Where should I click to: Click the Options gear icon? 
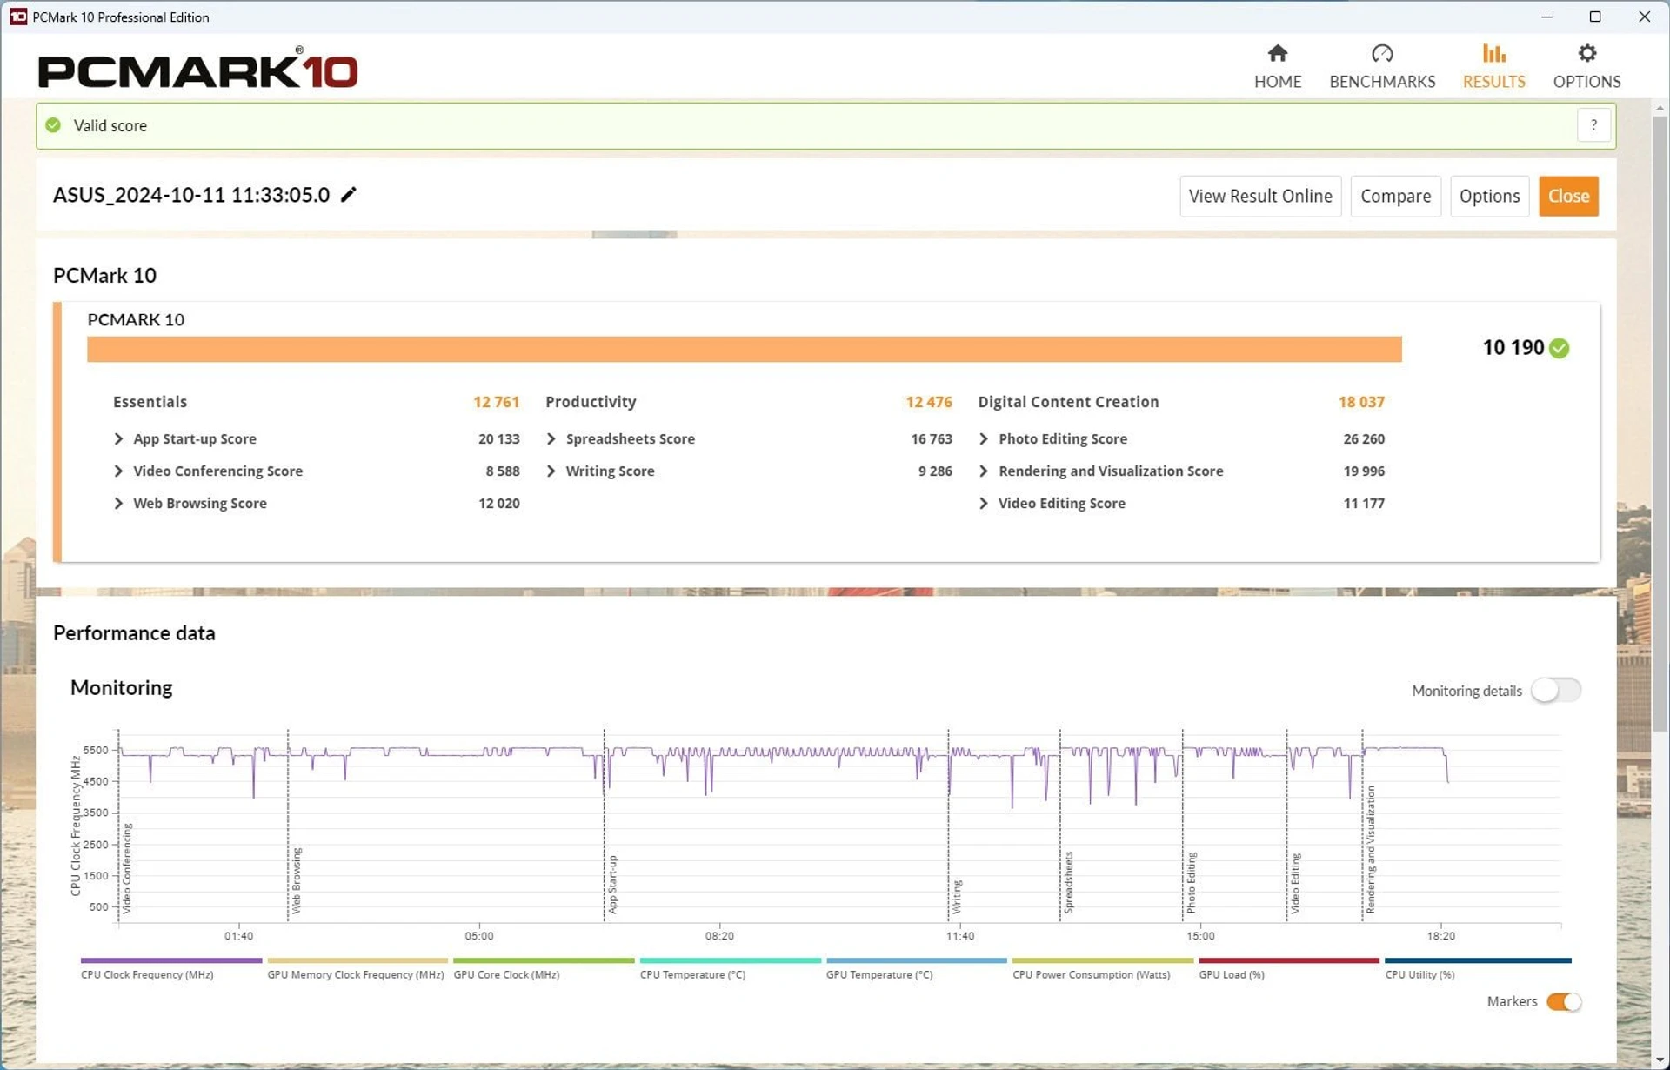click(x=1586, y=54)
